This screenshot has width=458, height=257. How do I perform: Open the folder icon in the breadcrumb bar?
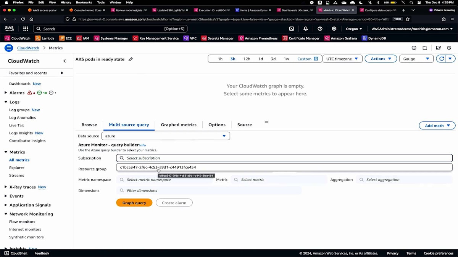425,48
